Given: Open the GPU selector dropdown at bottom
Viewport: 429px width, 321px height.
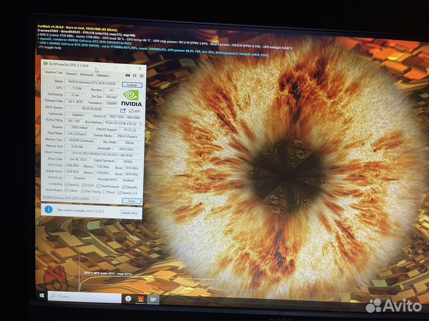Looking at the screenshot, I should pyautogui.click(x=71, y=199).
